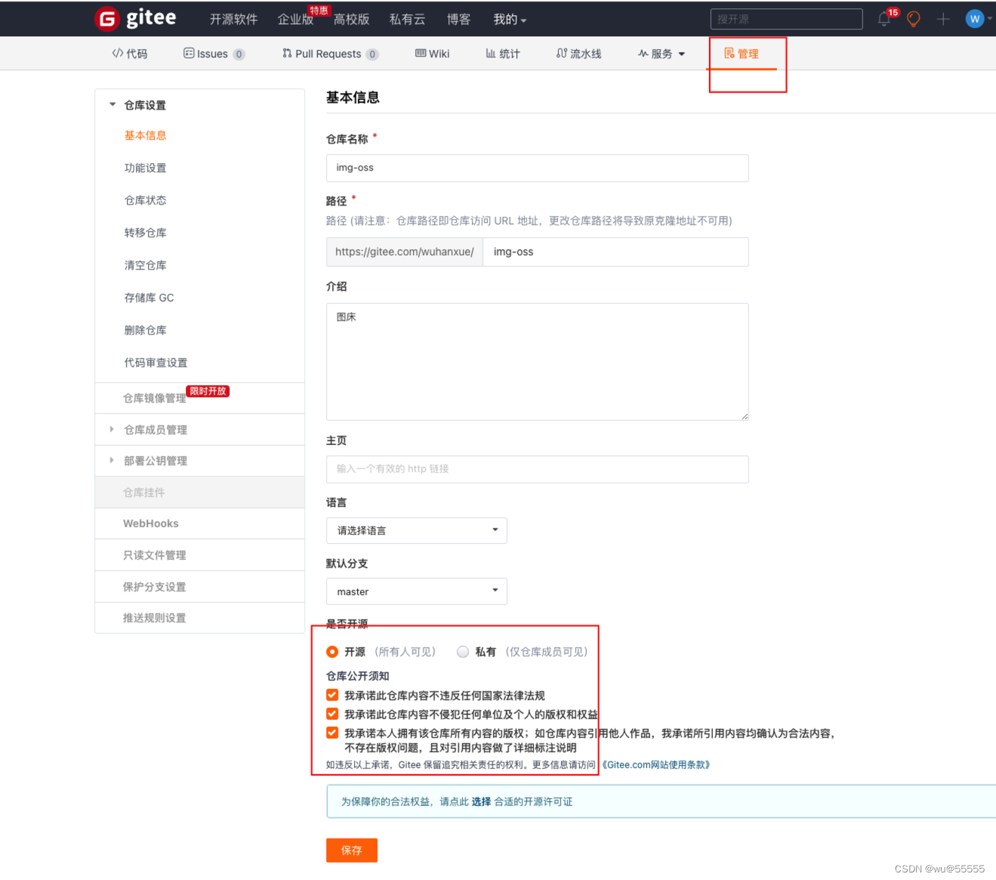Open the Gitee.com网站使用条款 link

(x=655, y=764)
